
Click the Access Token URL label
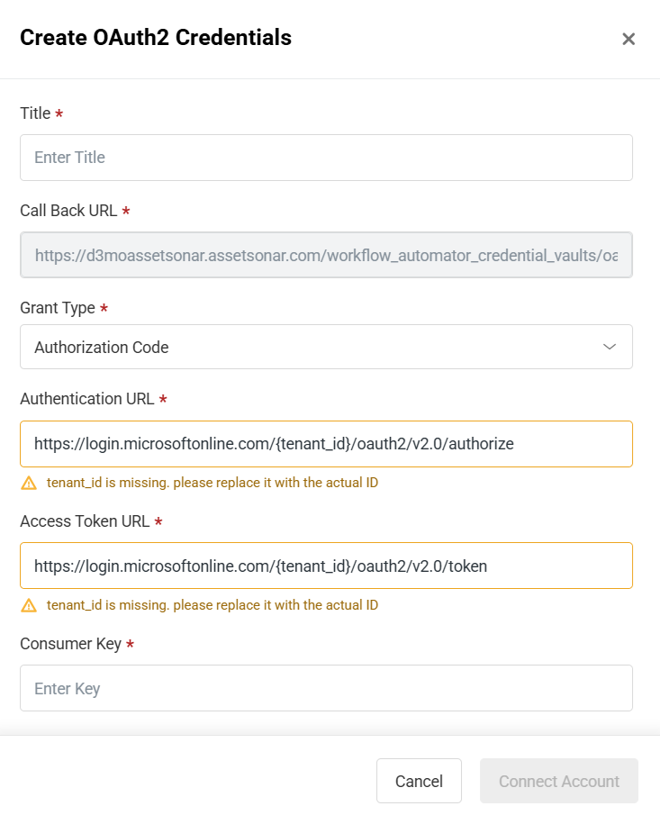(x=85, y=521)
